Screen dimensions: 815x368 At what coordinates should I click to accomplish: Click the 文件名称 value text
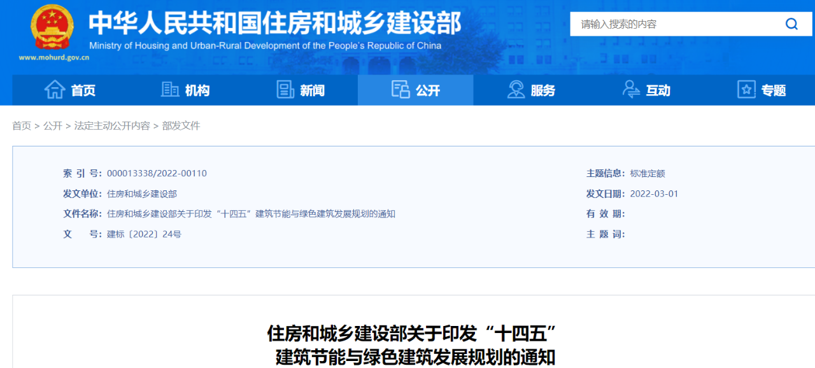point(251,214)
